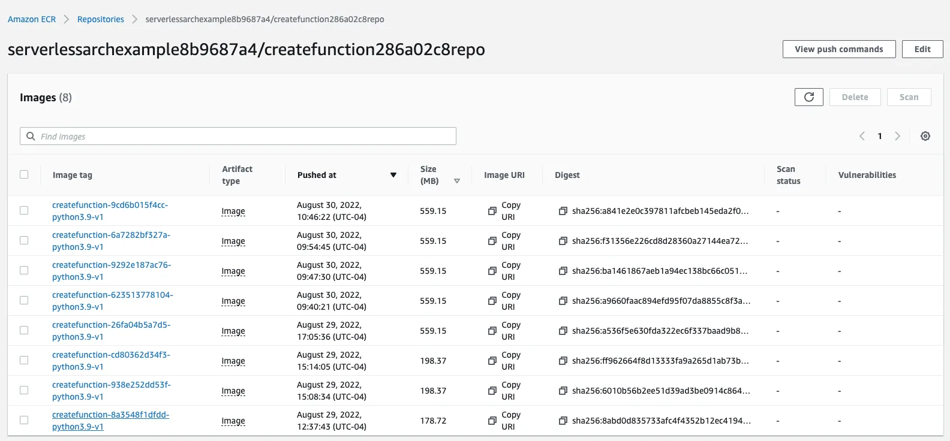Select page number 1 in pagination

point(880,136)
